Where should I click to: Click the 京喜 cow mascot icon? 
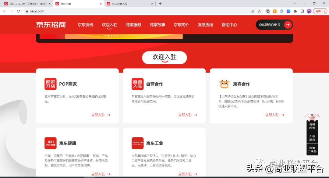225,83
